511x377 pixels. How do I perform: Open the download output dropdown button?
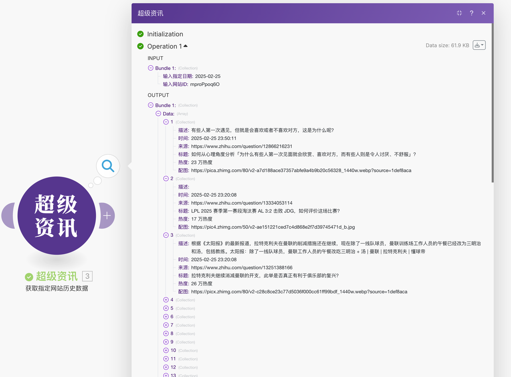point(479,45)
